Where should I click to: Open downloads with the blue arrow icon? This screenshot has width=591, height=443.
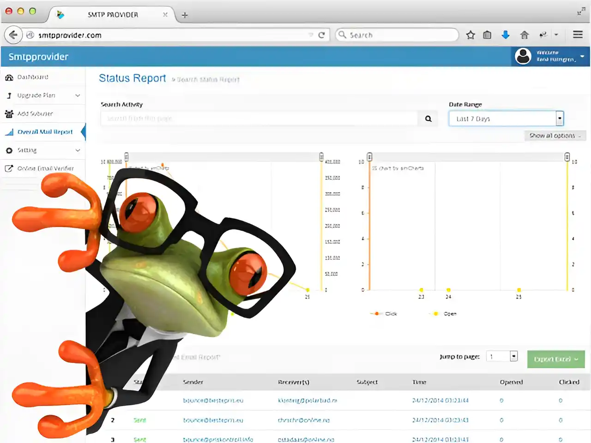[x=506, y=35]
